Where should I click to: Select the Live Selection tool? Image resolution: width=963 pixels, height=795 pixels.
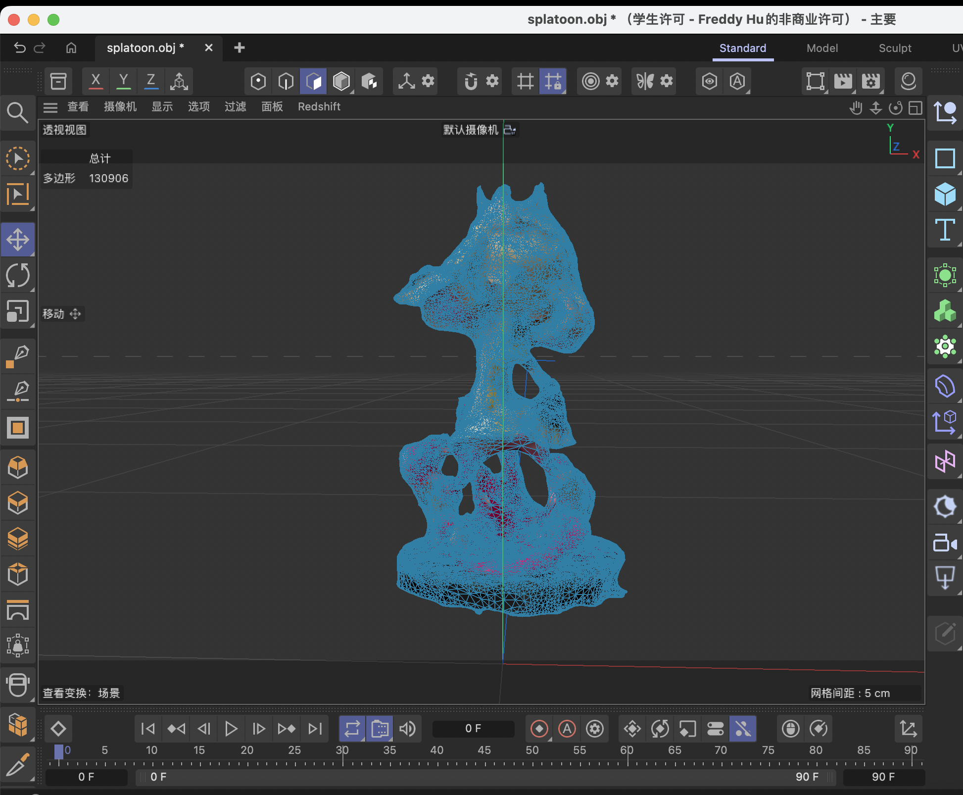click(x=18, y=158)
